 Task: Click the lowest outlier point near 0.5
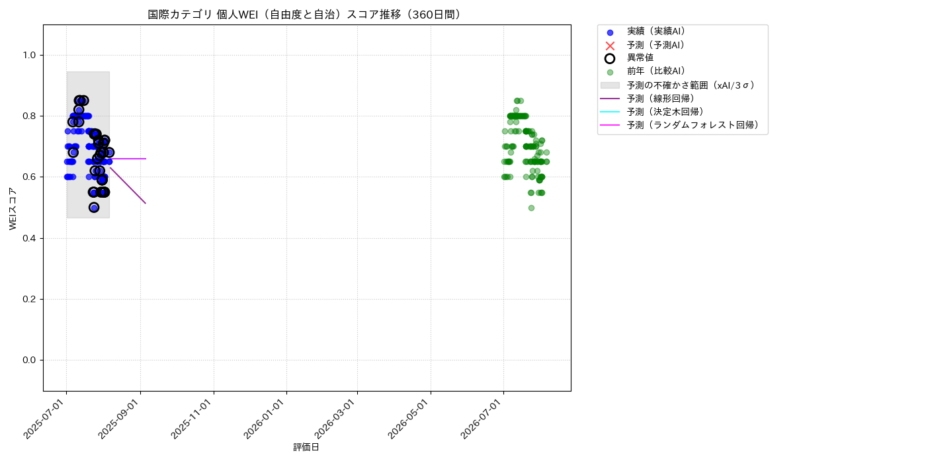94,208
